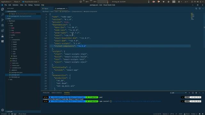Click the code minimap preview
The height and width of the screenshot is (115, 205).
point(193,16)
